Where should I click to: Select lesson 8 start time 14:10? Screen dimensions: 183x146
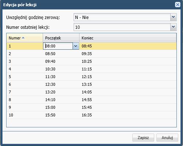(50, 100)
